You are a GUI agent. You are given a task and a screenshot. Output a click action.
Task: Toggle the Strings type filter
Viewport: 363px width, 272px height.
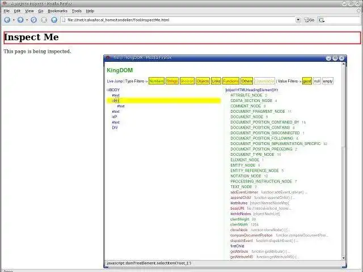pyautogui.click(x=172, y=81)
